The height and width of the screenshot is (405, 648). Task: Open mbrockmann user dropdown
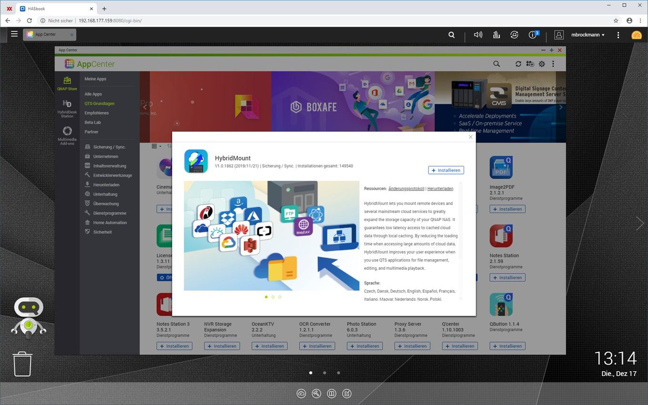(588, 35)
